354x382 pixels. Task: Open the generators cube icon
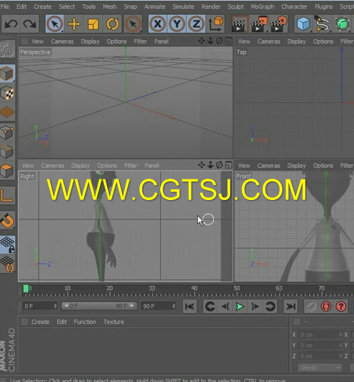(343, 24)
